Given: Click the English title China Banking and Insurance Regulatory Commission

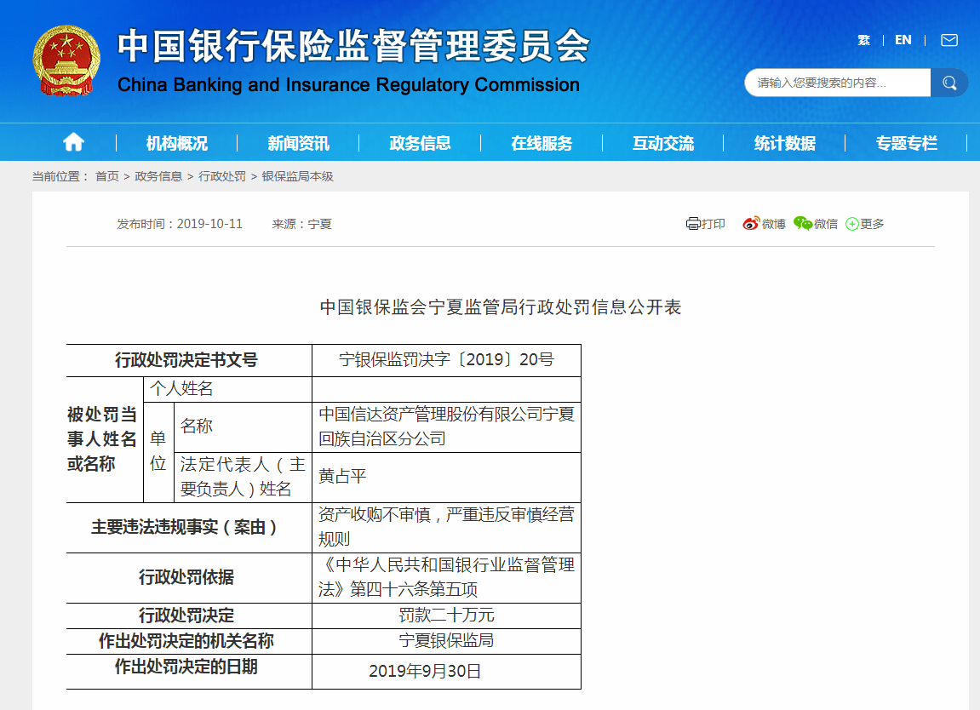Looking at the screenshot, I should [349, 84].
